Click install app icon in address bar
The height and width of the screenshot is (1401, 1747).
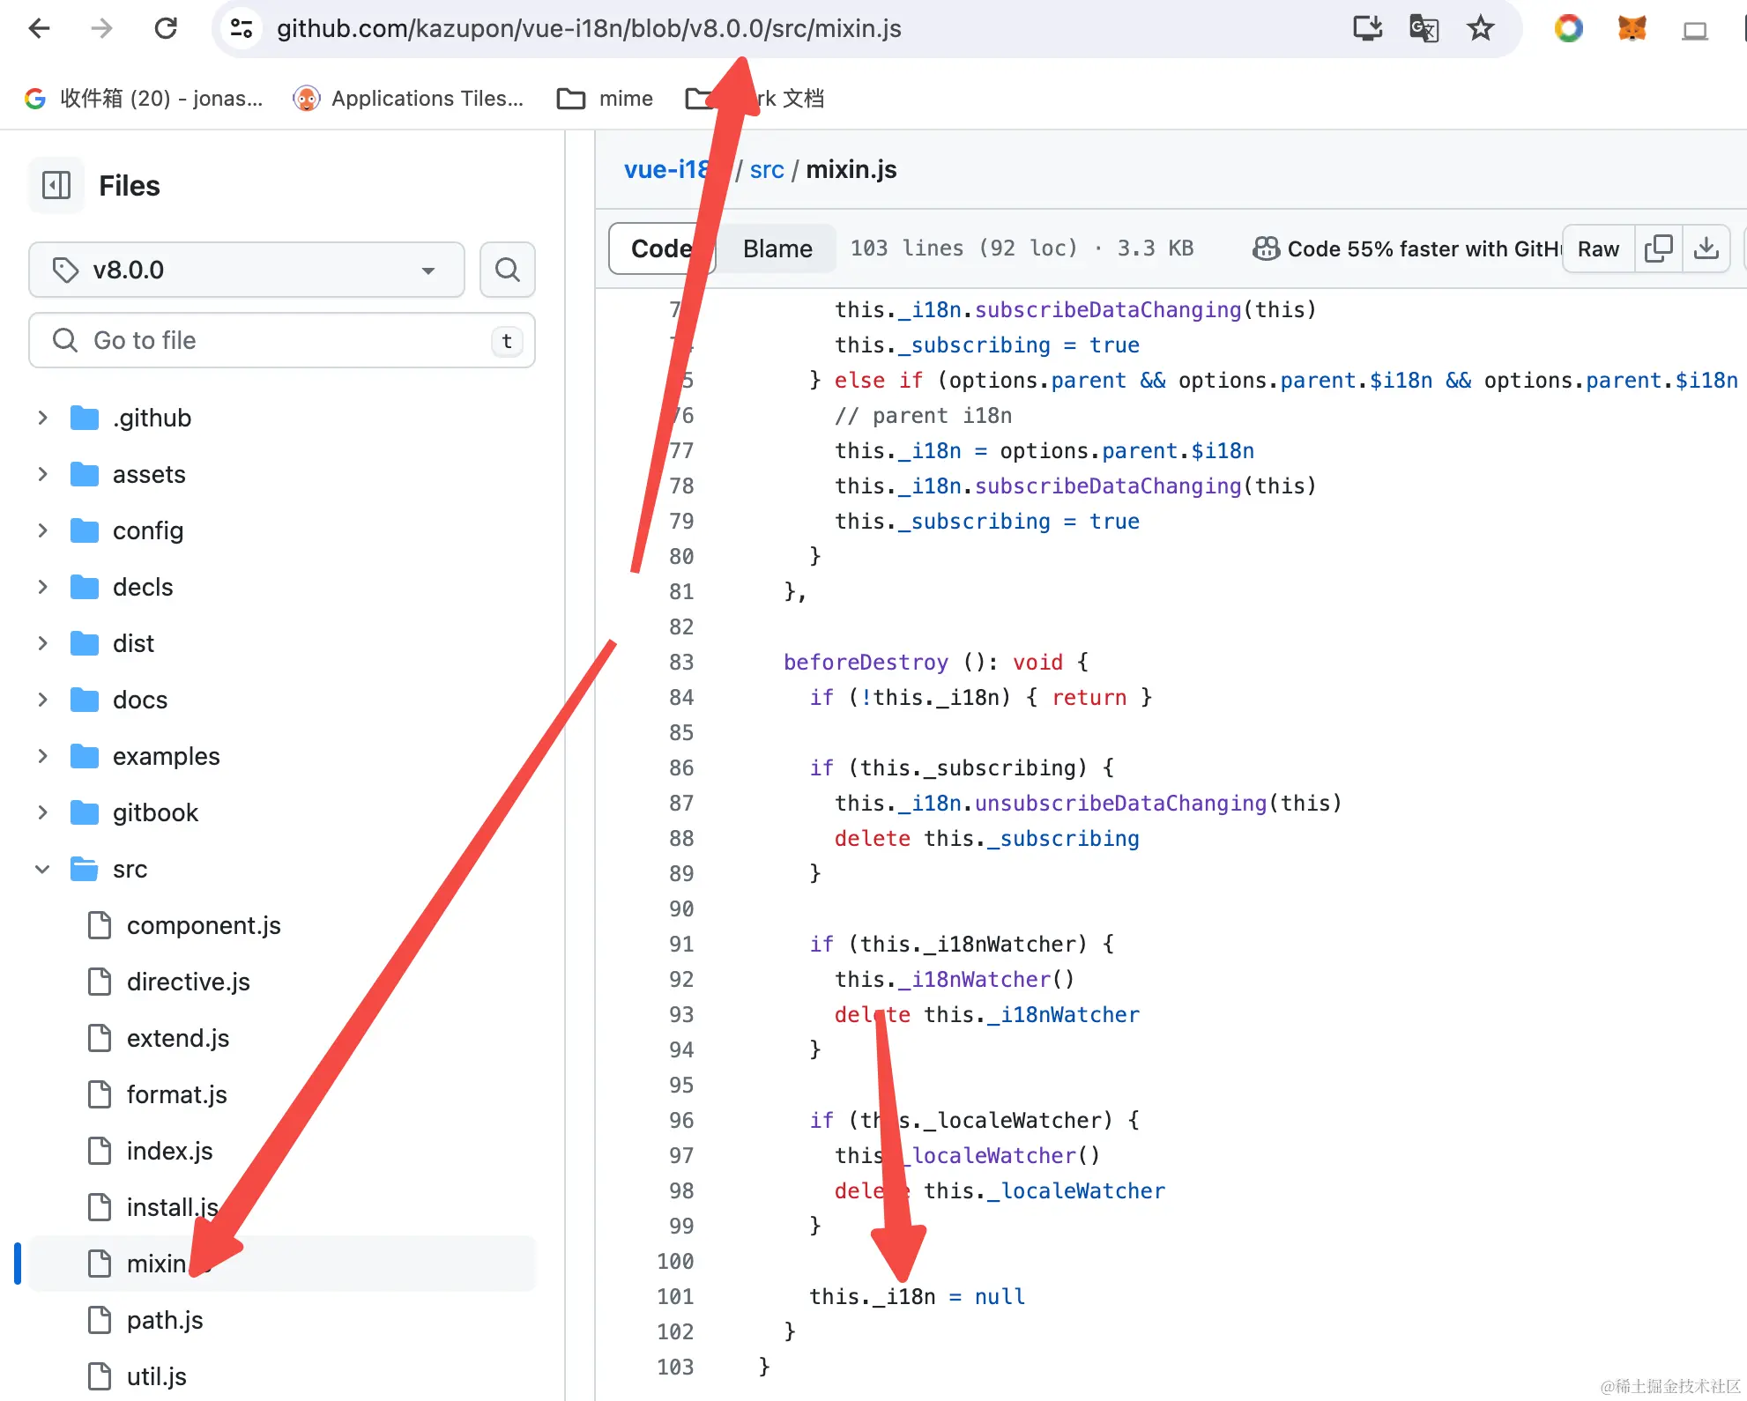coord(1367,29)
